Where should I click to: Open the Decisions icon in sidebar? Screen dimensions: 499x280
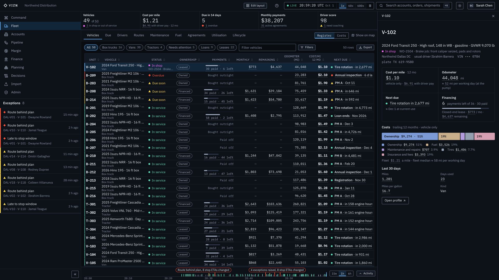(6, 76)
